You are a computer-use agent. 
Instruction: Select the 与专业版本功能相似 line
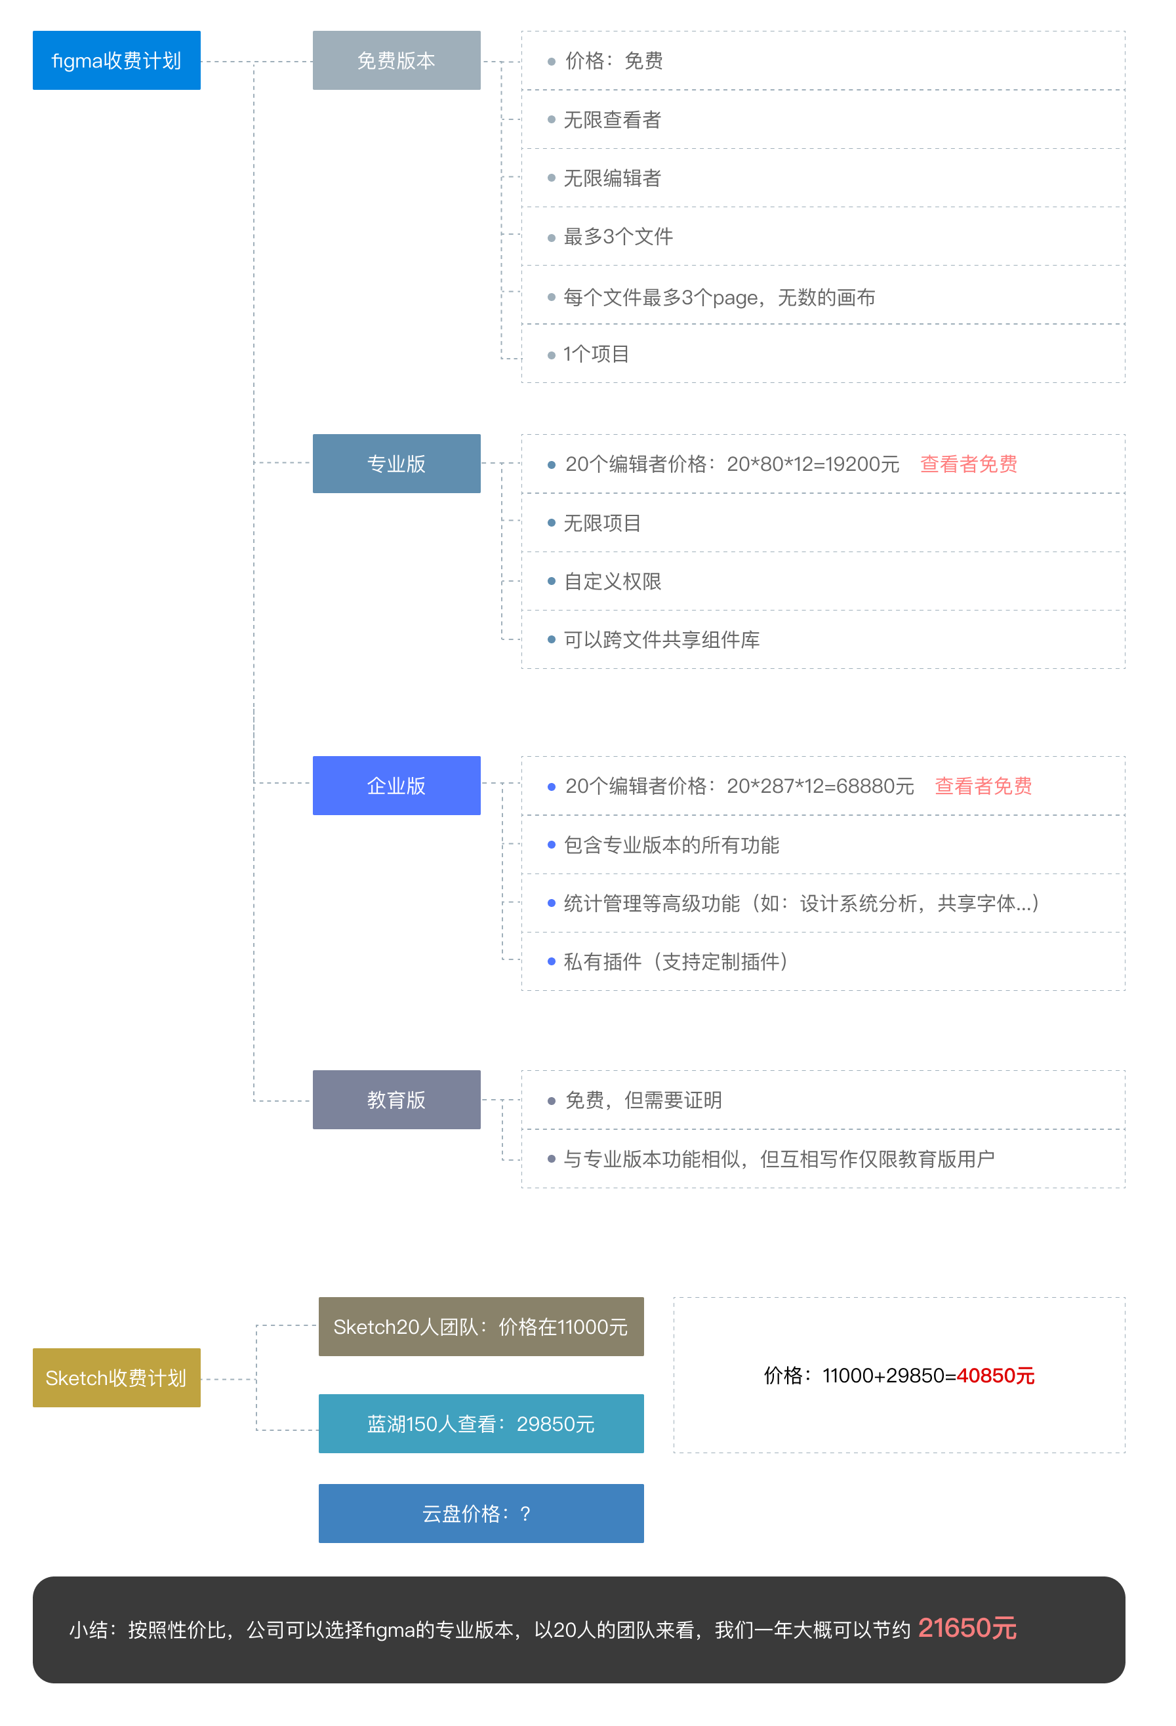coord(779,1159)
